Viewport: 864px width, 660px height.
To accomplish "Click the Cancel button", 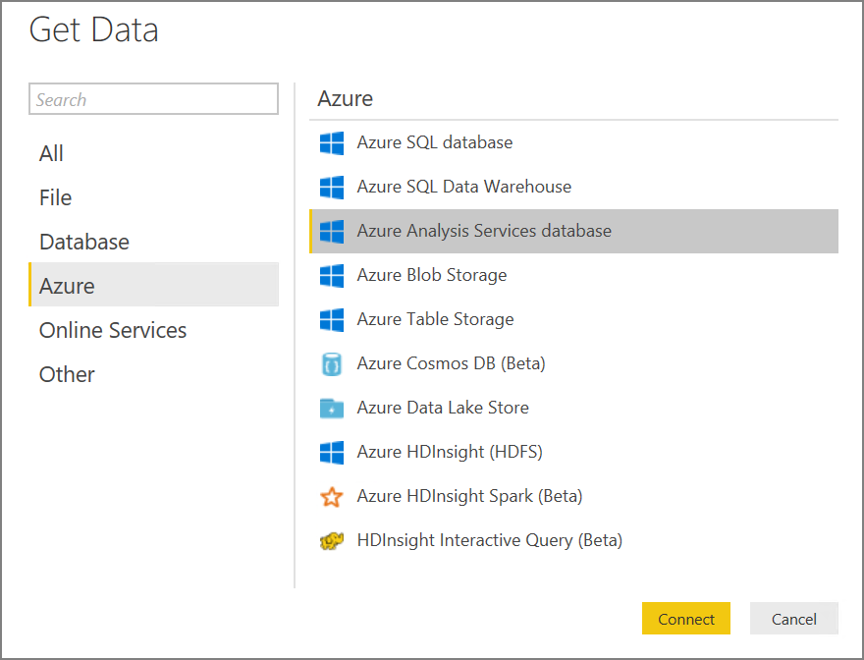I will [793, 619].
